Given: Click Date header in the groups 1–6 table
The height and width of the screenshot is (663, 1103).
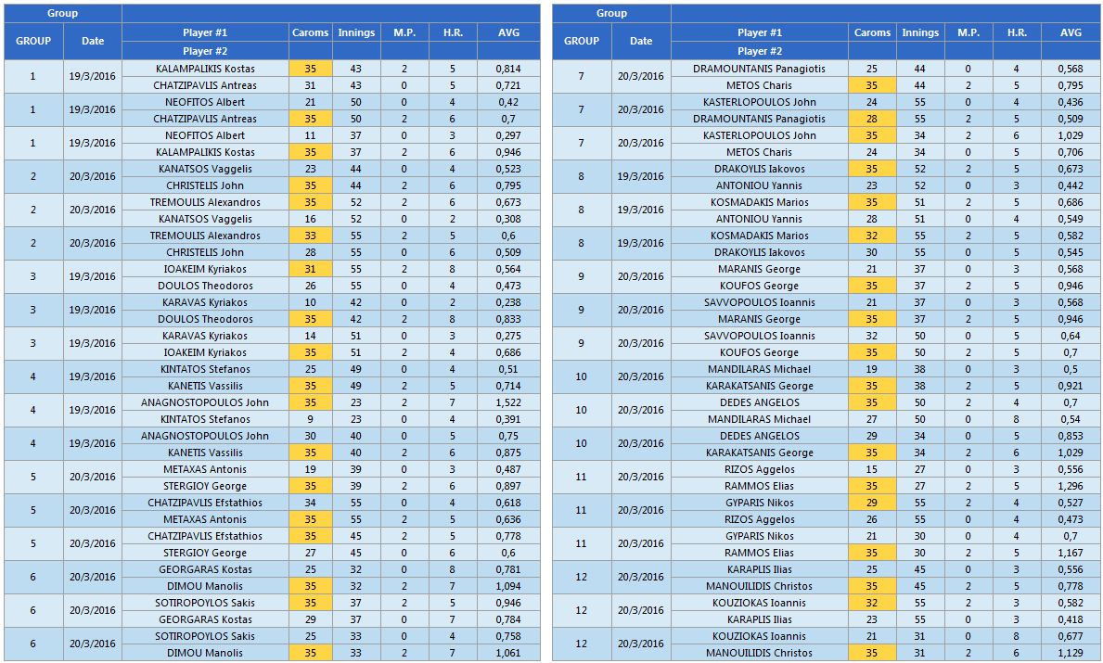Looking at the screenshot, I should (93, 41).
